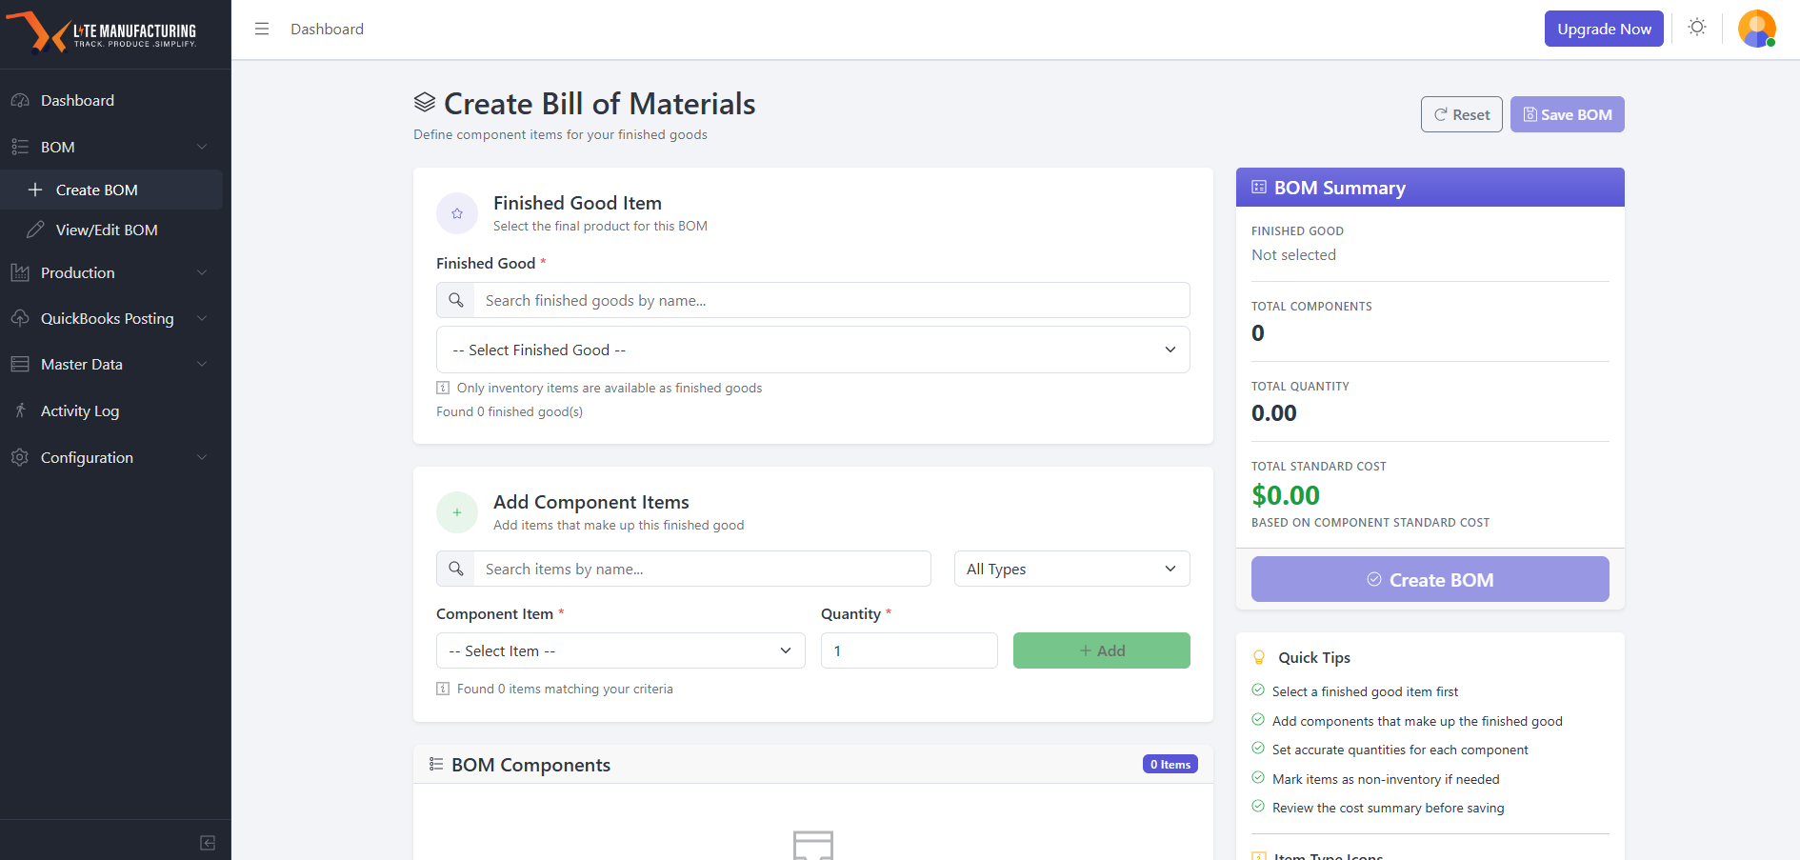Click the info icon near 'Only inventory items' note
Image resolution: width=1800 pixels, height=860 pixels.
tap(443, 388)
